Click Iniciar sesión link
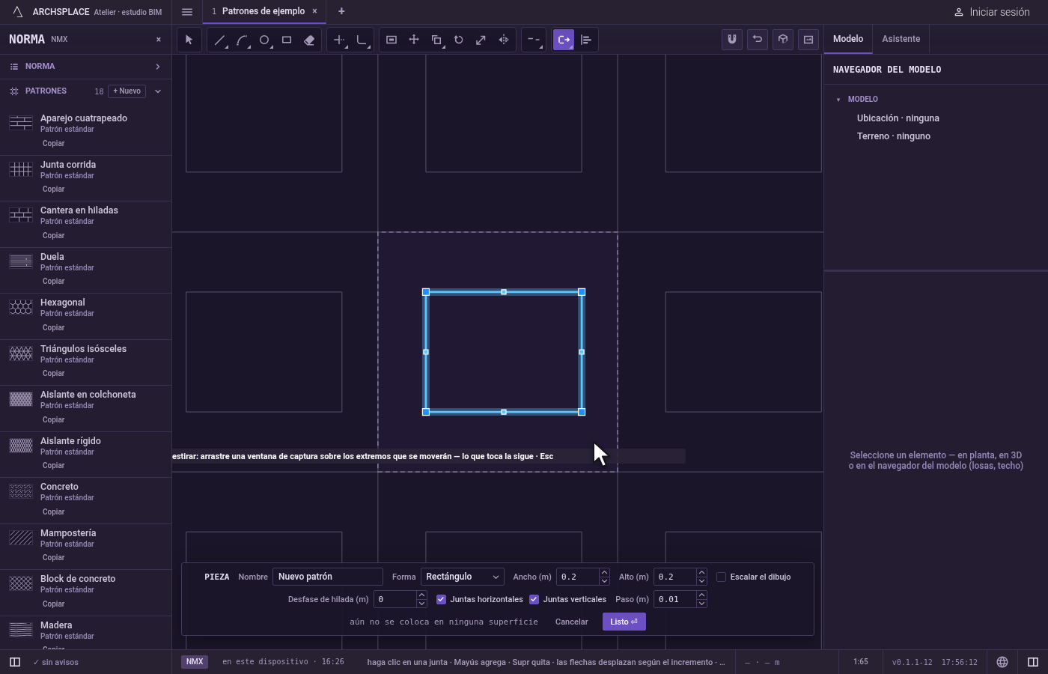1048x674 pixels. click(993, 12)
